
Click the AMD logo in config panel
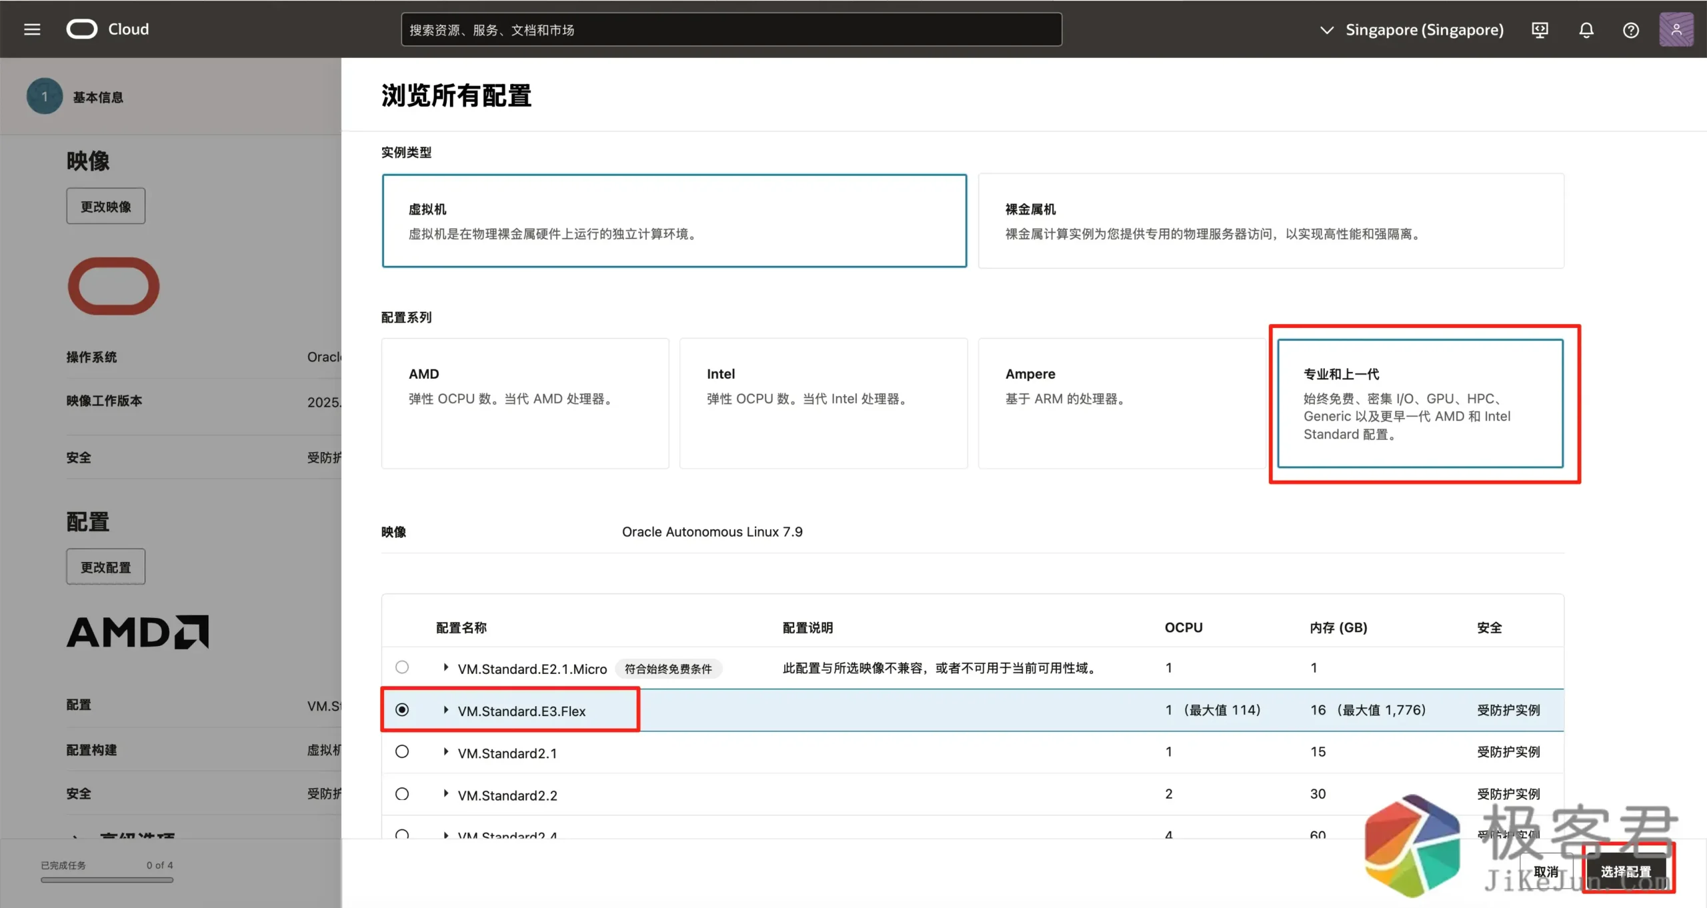[137, 632]
